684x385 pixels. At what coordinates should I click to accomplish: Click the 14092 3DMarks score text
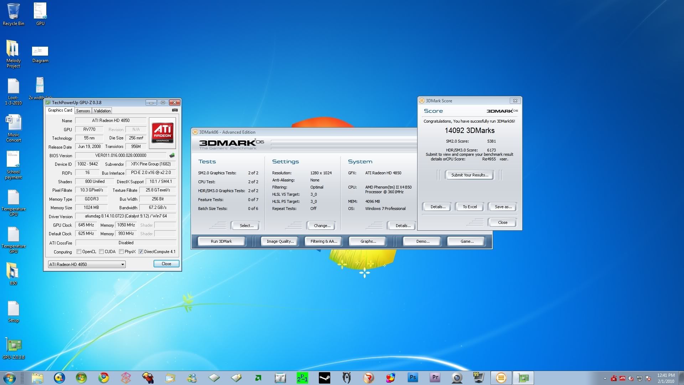click(x=470, y=130)
